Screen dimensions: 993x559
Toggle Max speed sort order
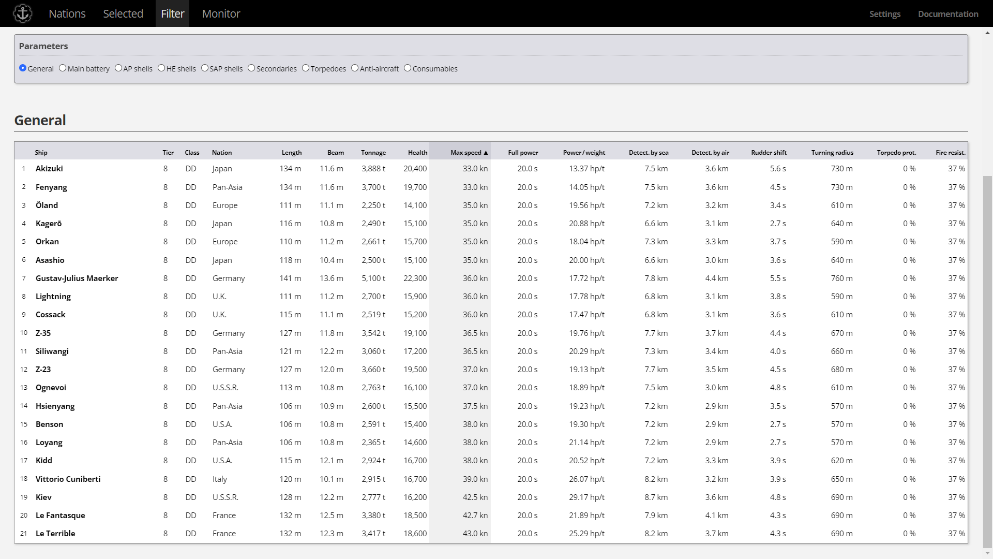pyautogui.click(x=469, y=152)
